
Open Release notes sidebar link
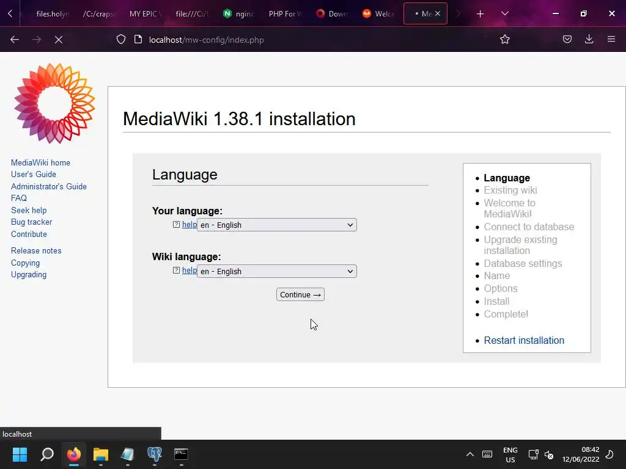tap(36, 250)
